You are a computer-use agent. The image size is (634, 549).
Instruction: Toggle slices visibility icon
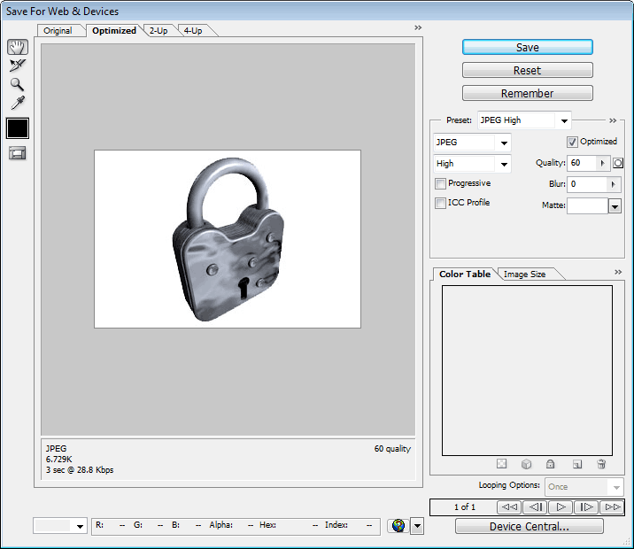(18, 153)
